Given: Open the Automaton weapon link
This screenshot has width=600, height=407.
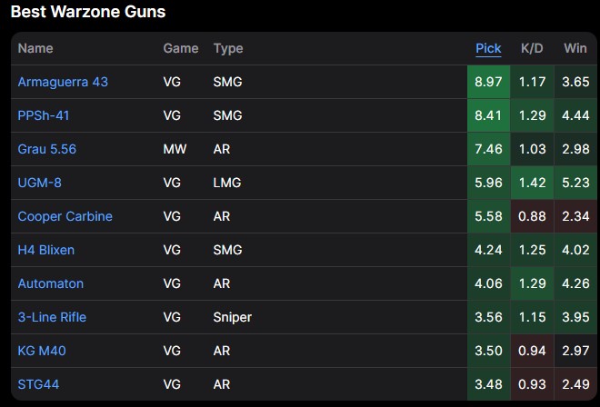Looking at the screenshot, I should pyautogui.click(x=51, y=283).
